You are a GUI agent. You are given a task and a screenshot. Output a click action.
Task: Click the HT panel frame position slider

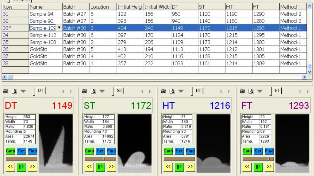(x=179, y=159)
